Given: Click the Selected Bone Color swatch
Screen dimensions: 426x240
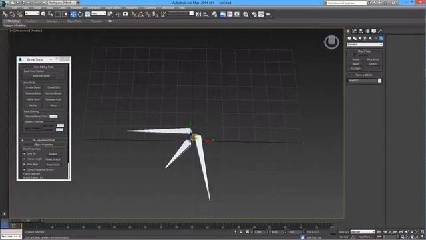Looking at the screenshot, I should 53,116.
